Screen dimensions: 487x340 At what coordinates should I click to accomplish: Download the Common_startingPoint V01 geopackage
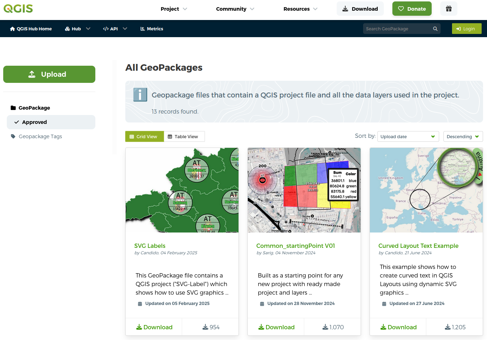tap(276, 327)
